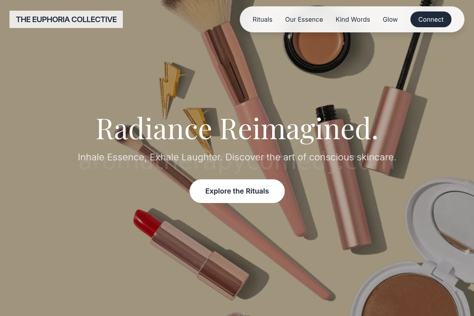
Task: Click the Radiance Reimagined headline
Action: click(237, 128)
